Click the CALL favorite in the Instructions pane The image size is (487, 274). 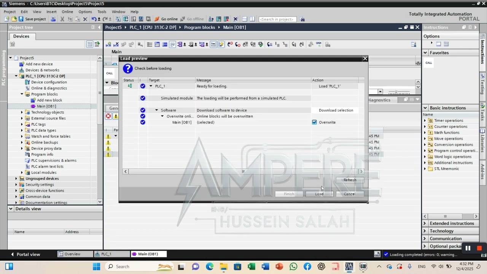[429, 63]
